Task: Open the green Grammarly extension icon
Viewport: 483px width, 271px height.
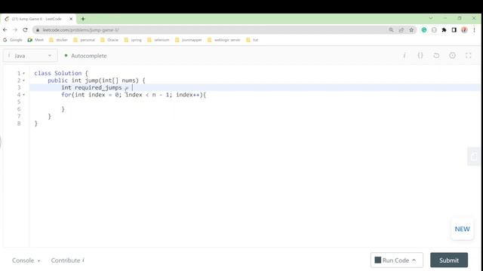Action: (x=424, y=30)
